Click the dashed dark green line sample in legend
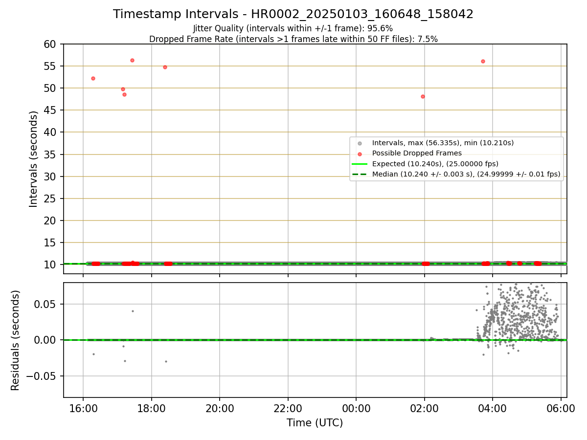 pyautogui.click(x=360, y=174)
